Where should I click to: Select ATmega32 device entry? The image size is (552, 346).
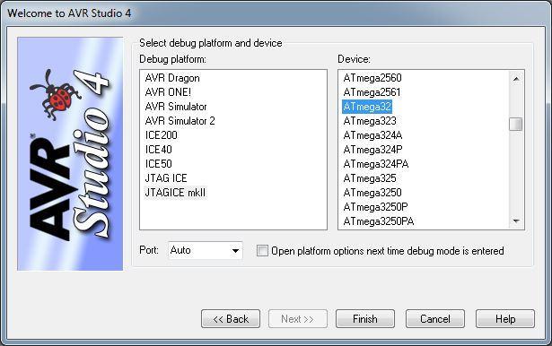pos(367,107)
